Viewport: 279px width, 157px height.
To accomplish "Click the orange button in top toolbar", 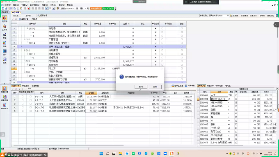I will point(96,8).
